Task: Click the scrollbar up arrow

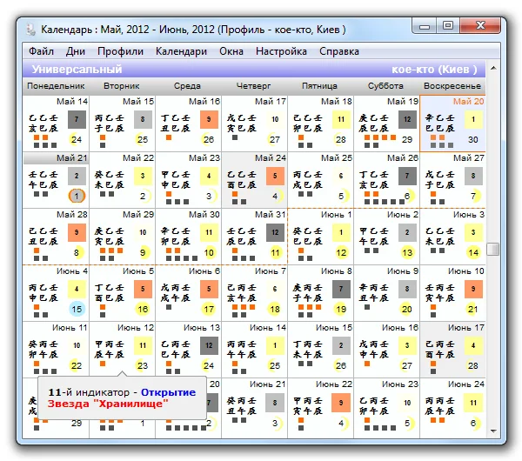Action: pos(493,68)
